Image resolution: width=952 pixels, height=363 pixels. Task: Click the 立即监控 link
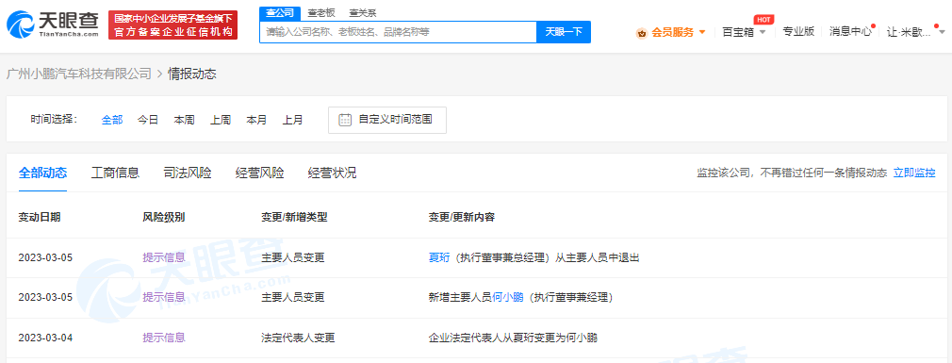click(x=914, y=173)
